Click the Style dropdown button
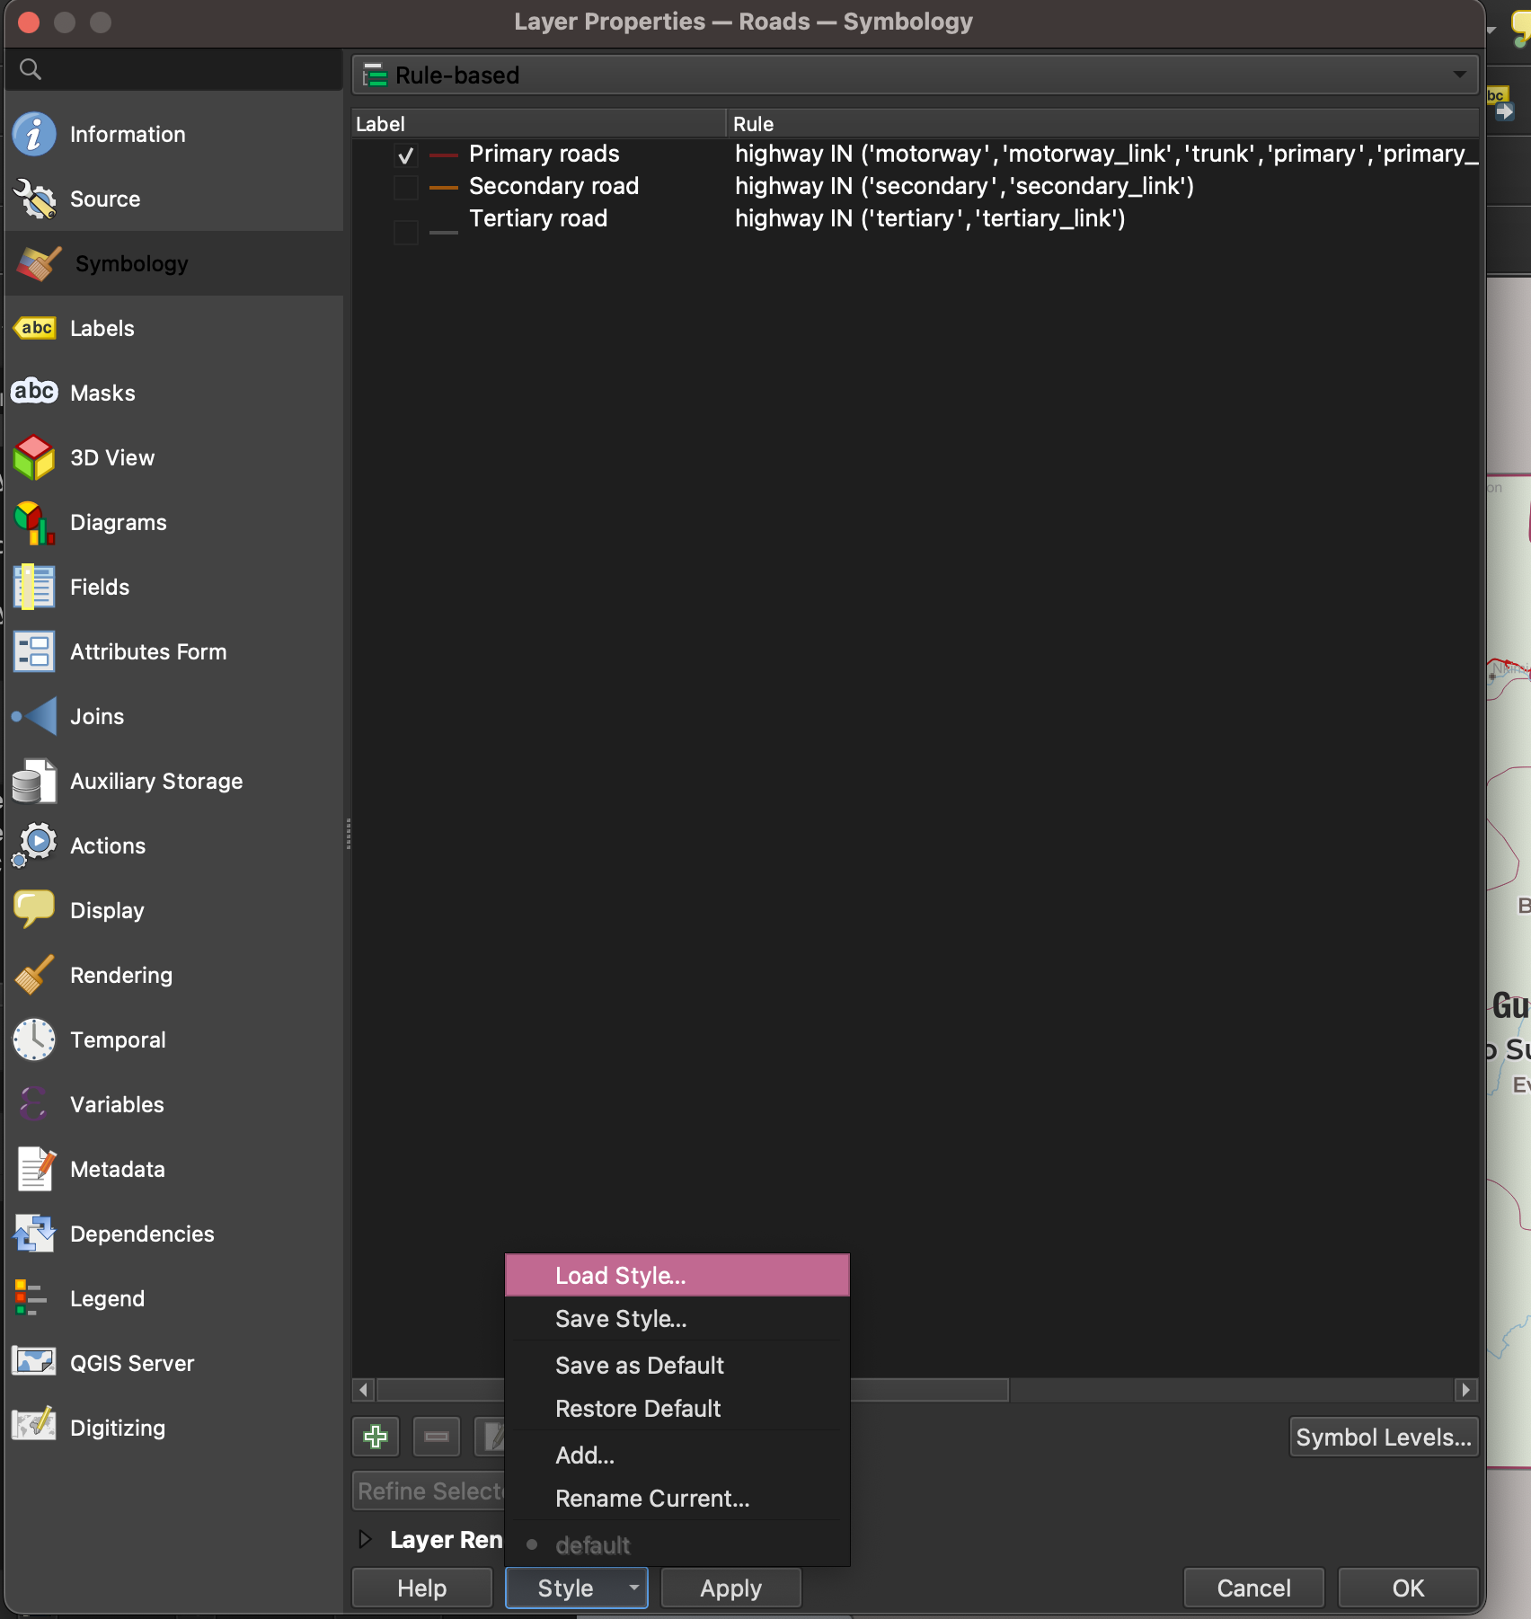 point(576,1588)
